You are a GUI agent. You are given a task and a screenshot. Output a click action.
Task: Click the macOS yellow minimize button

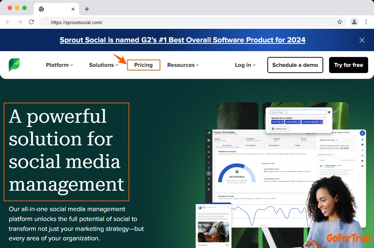17,8
